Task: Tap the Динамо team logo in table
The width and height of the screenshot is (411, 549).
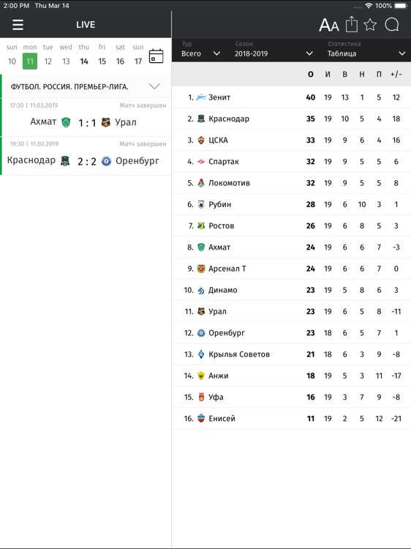Action: click(201, 290)
